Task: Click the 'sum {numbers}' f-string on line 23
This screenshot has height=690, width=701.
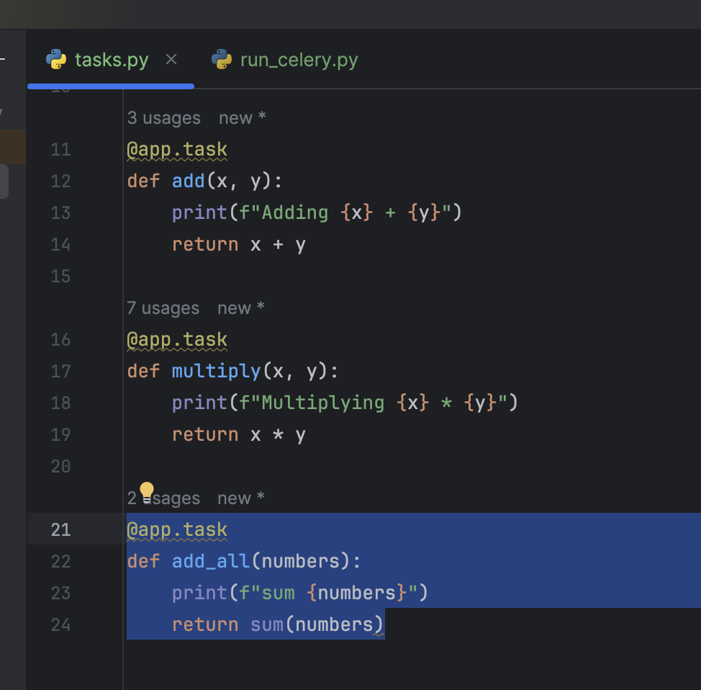Action: [329, 593]
